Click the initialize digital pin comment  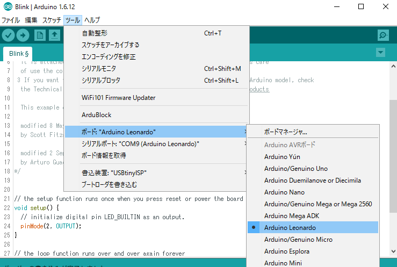click(x=102, y=217)
